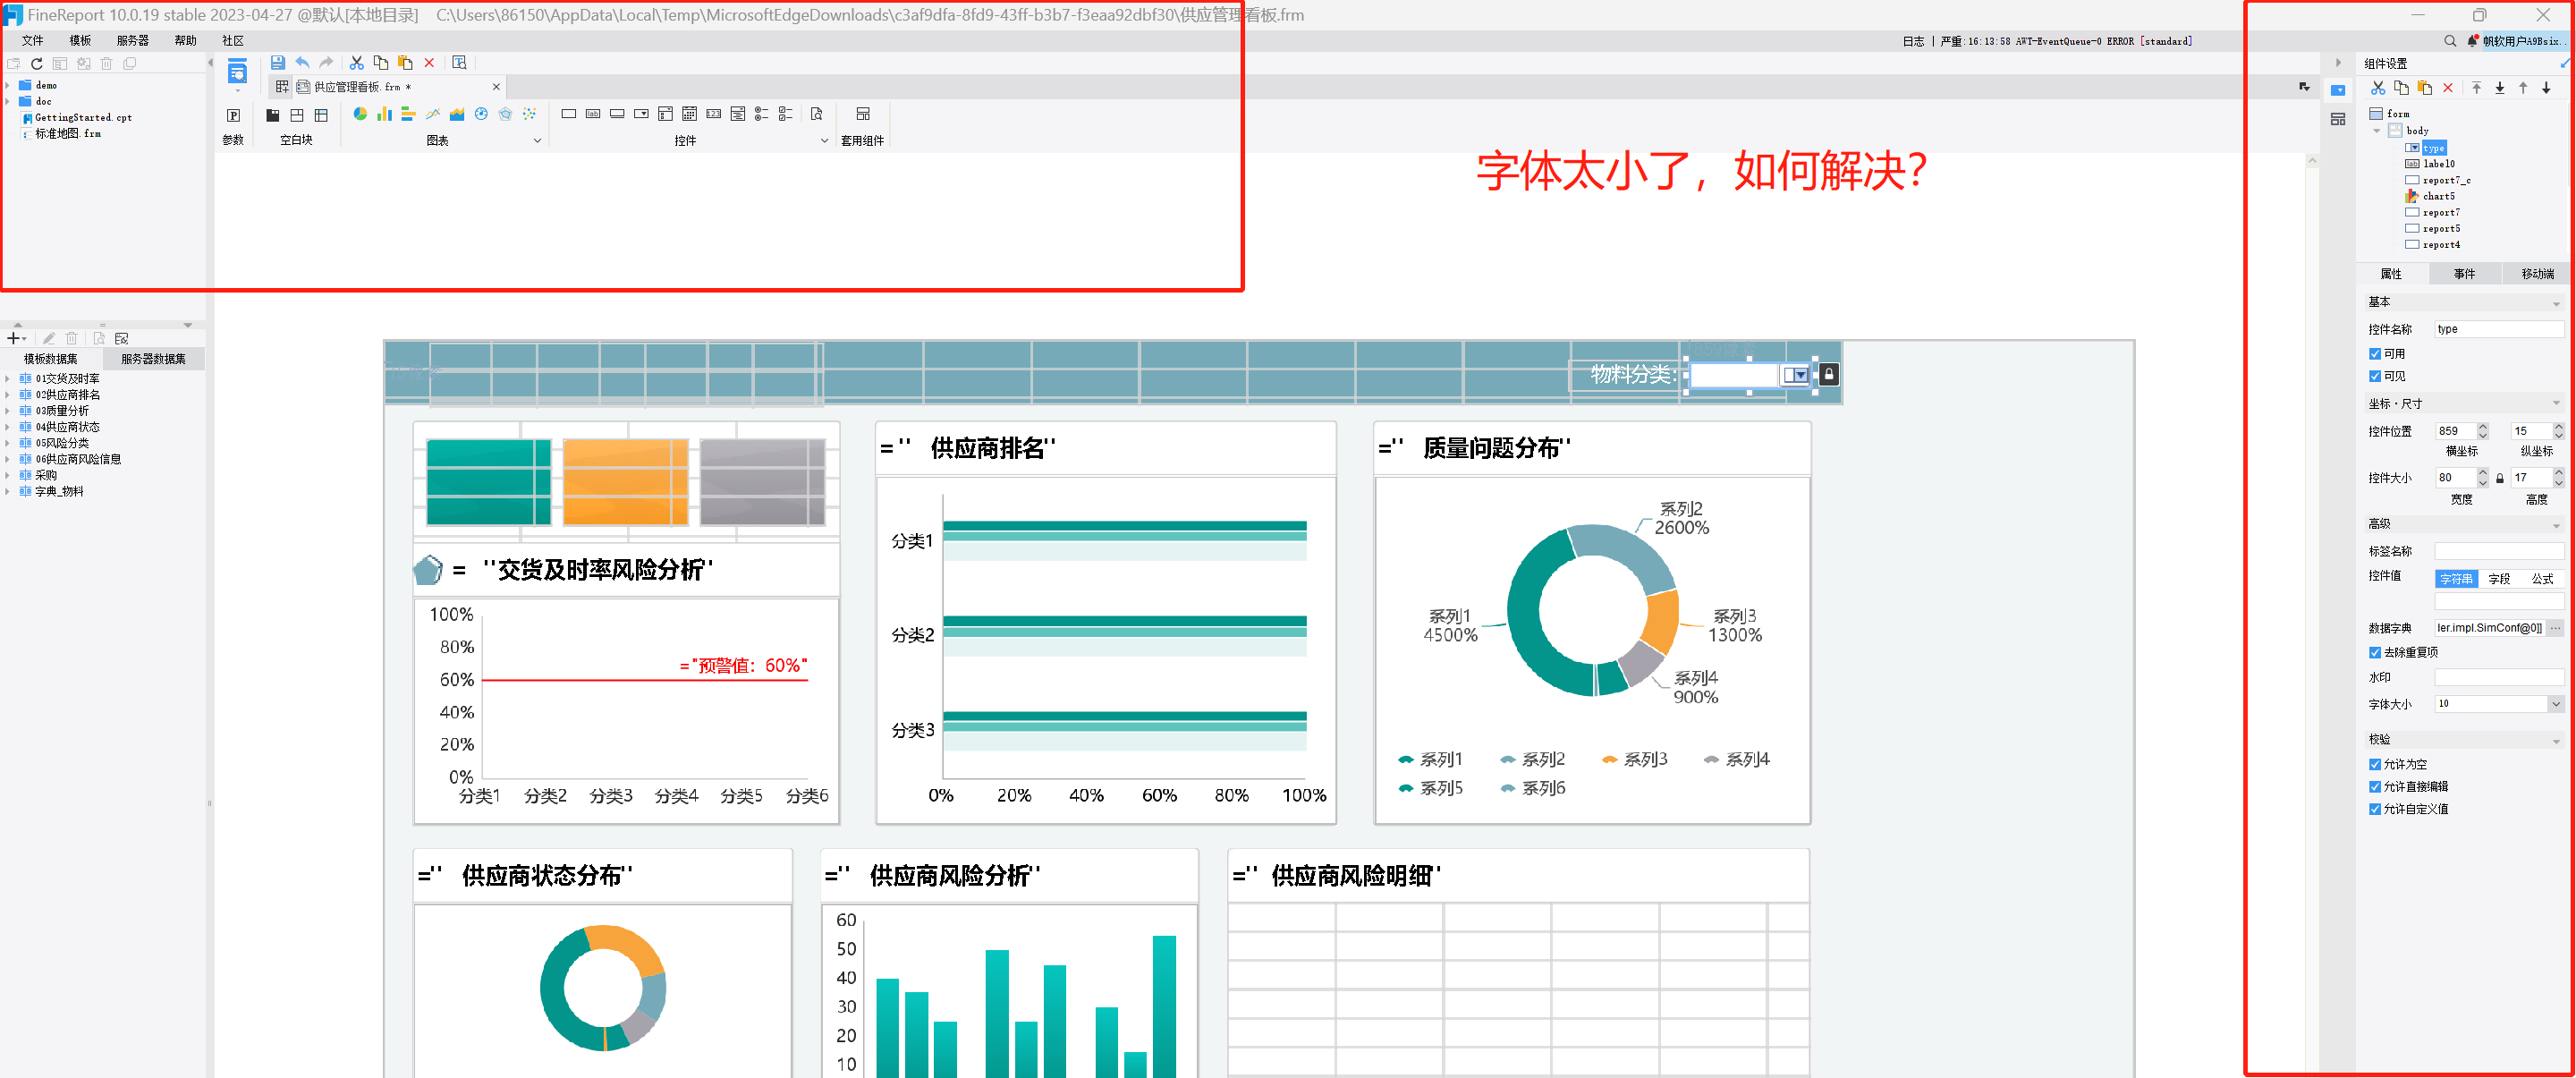Insert an area chart icon

pos(457,114)
